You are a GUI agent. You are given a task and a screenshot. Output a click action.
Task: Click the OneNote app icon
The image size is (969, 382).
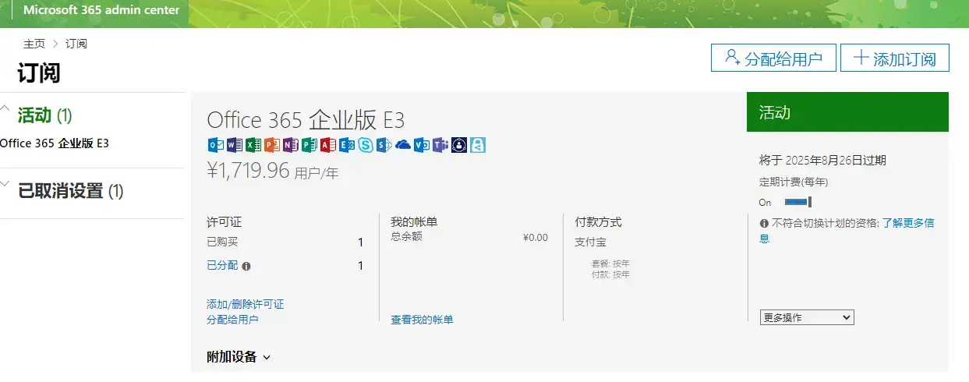[x=291, y=145]
